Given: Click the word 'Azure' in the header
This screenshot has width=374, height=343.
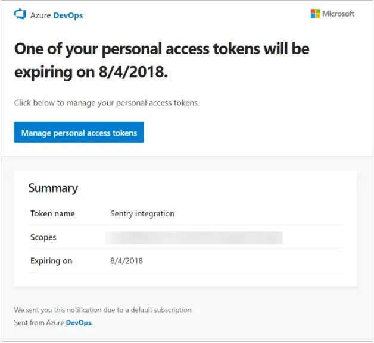Looking at the screenshot, I should tap(40, 15).
